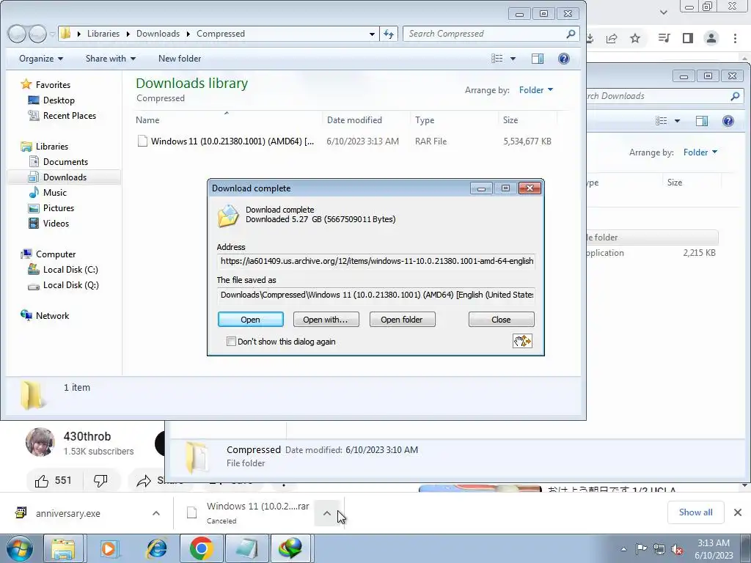Click the YouTube dislike thumbs-down icon

(x=100, y=480)
